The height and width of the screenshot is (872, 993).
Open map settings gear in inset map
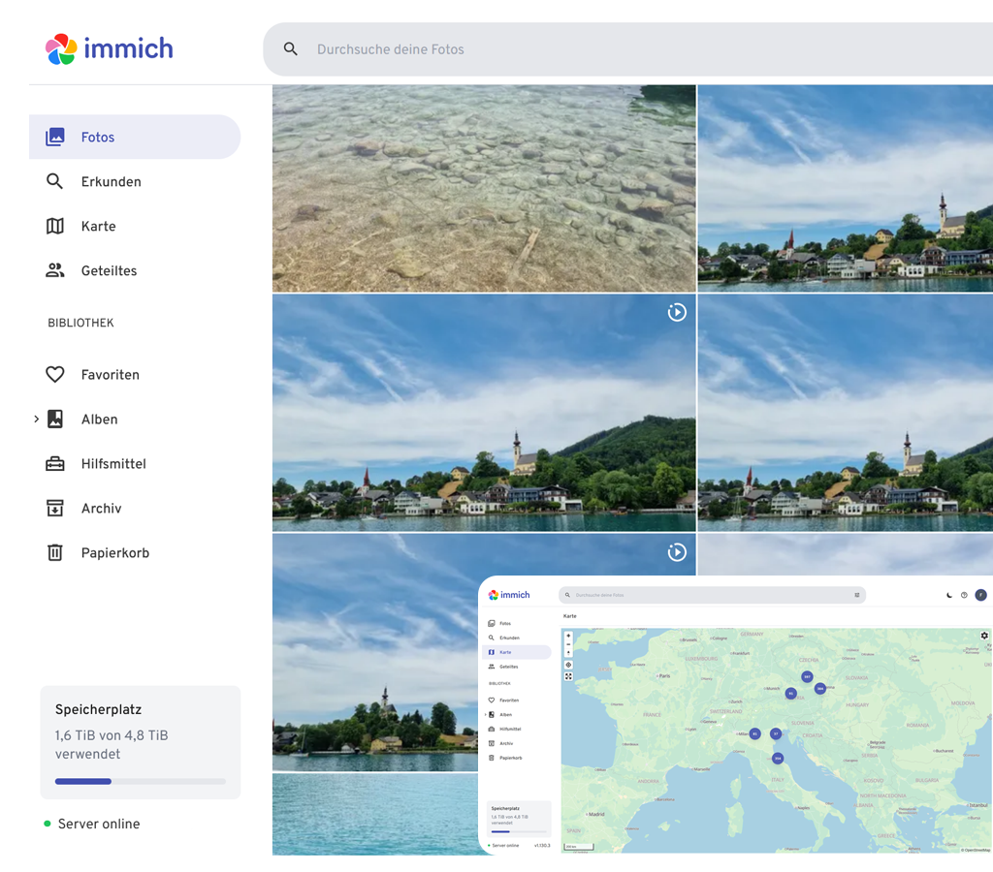pos(984,636)
